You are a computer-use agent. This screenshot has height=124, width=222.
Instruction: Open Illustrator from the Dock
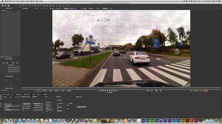192,120
